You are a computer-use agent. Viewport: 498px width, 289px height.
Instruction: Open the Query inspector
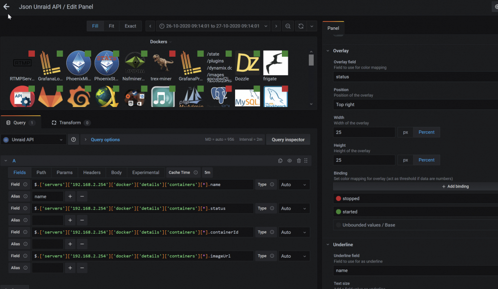[x=288, y=140]
